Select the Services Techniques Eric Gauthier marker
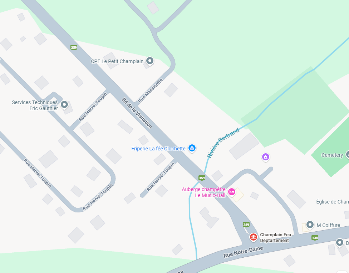 [x=64, y=104]
